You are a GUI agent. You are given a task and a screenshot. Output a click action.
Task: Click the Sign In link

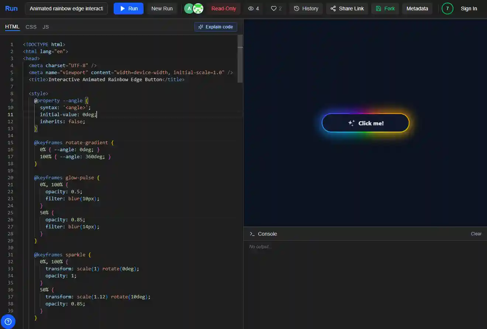click(469, 8)
